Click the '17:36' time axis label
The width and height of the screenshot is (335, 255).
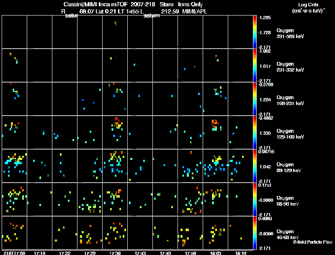pos(115,253)
